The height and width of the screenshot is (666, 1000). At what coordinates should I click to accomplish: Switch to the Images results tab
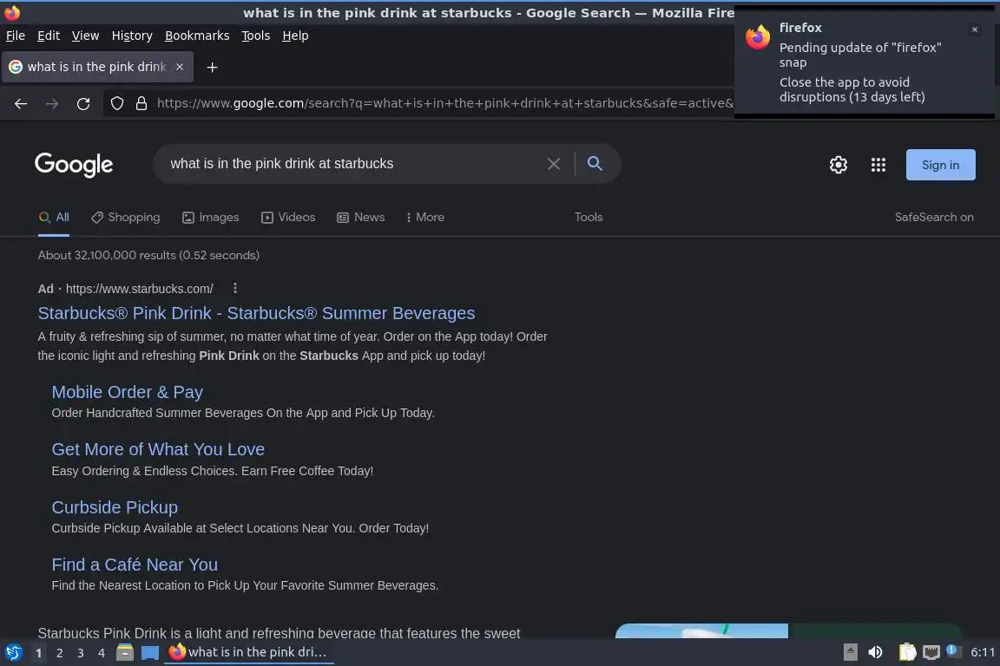pyautogui.click(x=210, y=218)
